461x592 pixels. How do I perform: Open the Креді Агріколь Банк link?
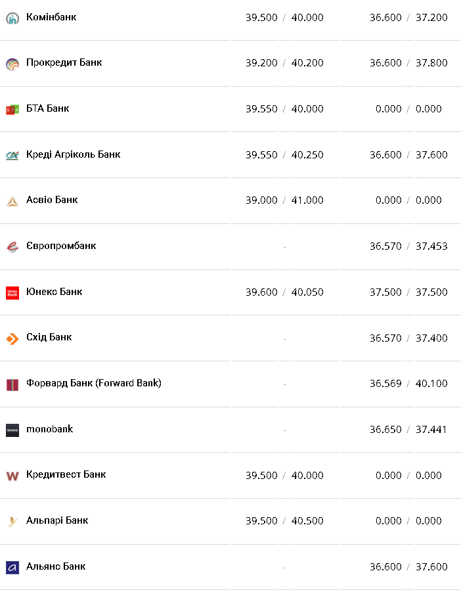click(73, 154)
